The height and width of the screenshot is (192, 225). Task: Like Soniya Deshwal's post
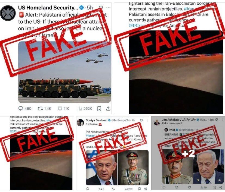pos(114,189)
